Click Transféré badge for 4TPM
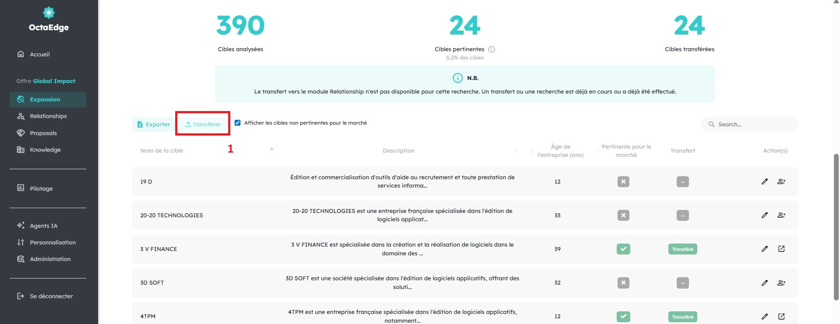Viewport: 840px width, 324px height. coord(682,317)
